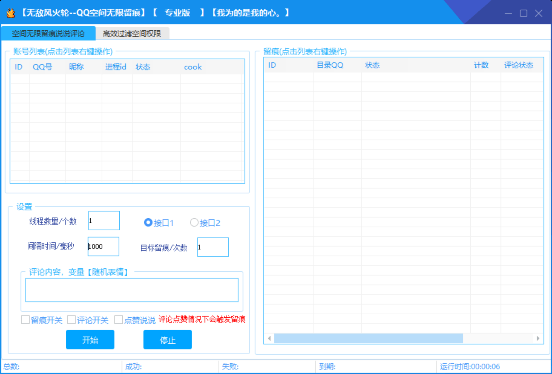552x374 pixels.
Task: Click the scrollbar right arrow in 留痕 list
Action: 538,338
